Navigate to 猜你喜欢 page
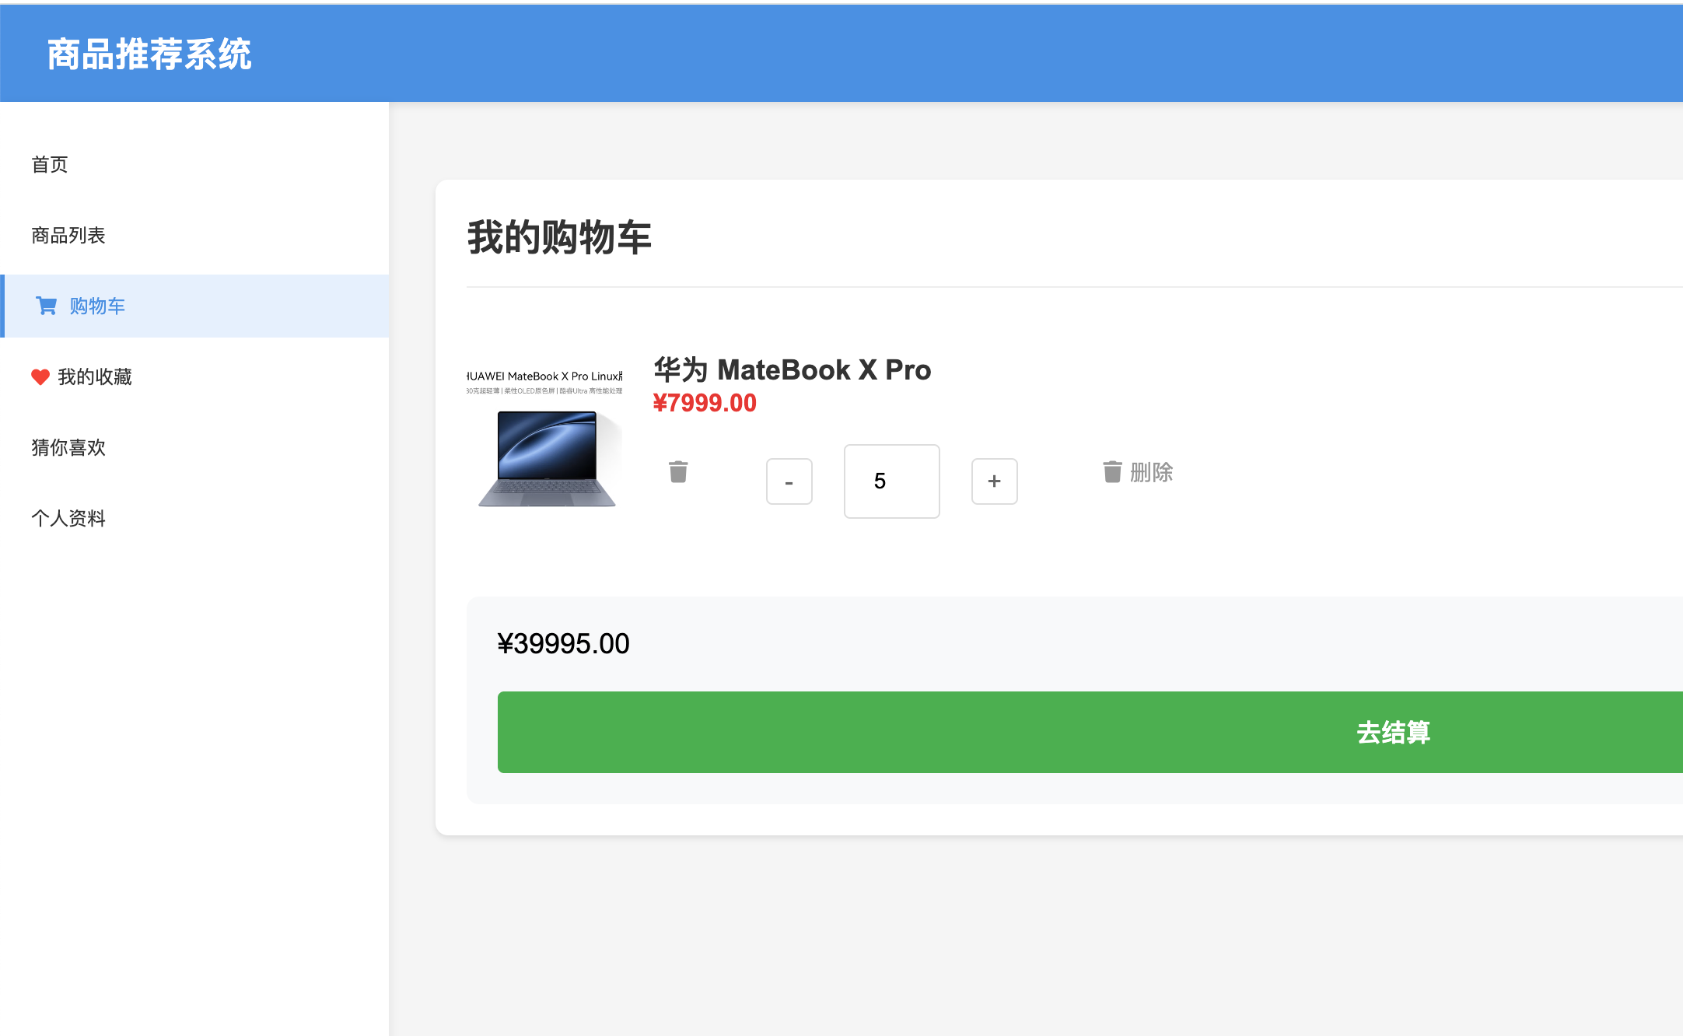 pos(68,448)
